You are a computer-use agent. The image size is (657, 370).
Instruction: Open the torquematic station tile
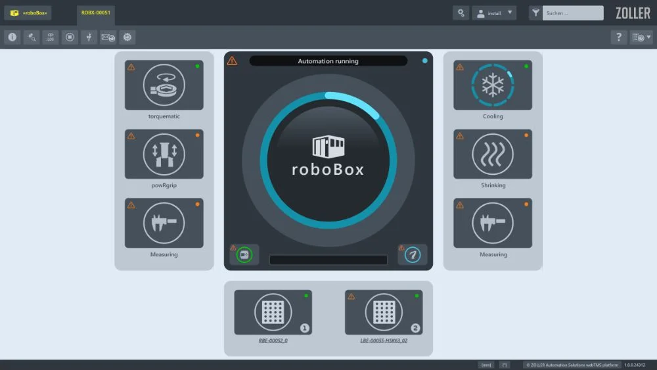[x=164, y=85]
